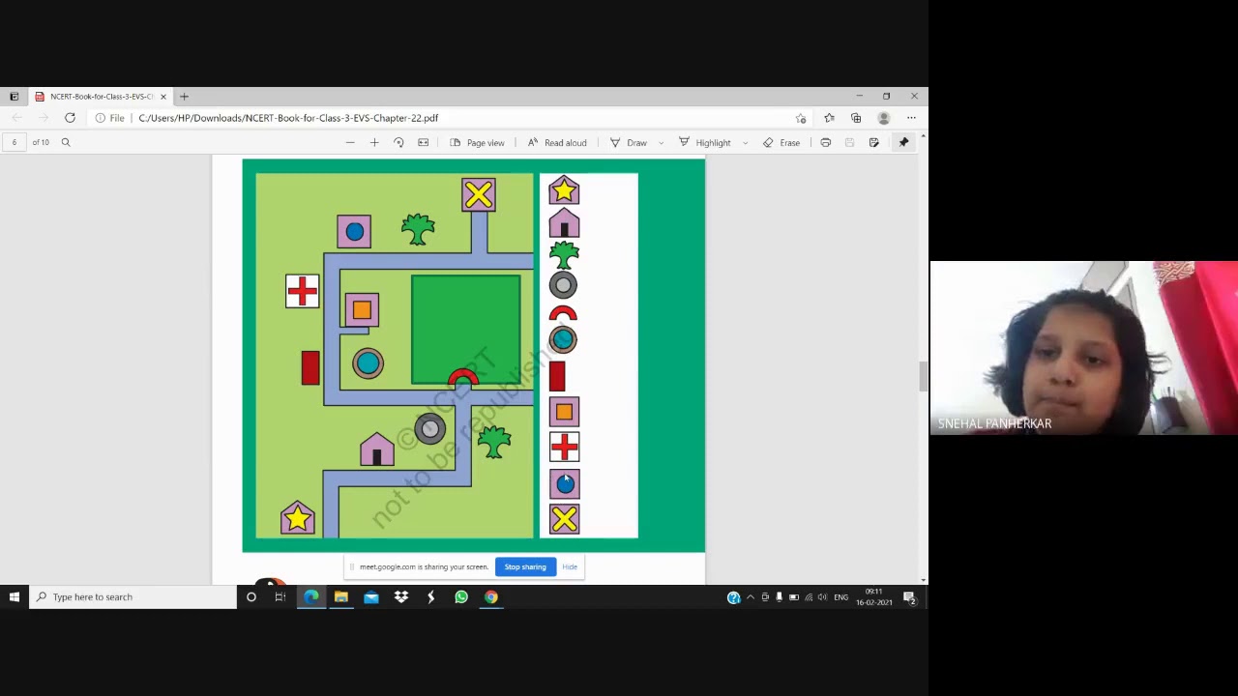Viewport: 1238px width, 696px height.
Task: Zoom in the PDF
Action: [x=374, y=143]
